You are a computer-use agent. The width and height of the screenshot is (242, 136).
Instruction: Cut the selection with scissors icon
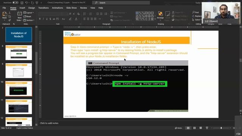(9, 13)
